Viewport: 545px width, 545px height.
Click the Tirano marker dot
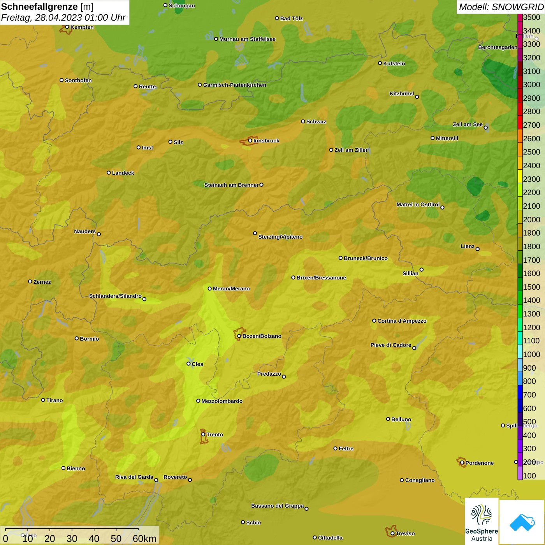[43, 400]
